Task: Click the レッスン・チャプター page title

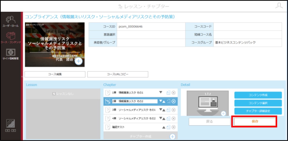Action: [146, 6]
